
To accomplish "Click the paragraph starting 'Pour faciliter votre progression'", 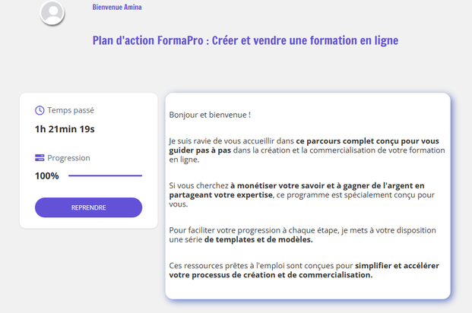I will coord(303,235).
